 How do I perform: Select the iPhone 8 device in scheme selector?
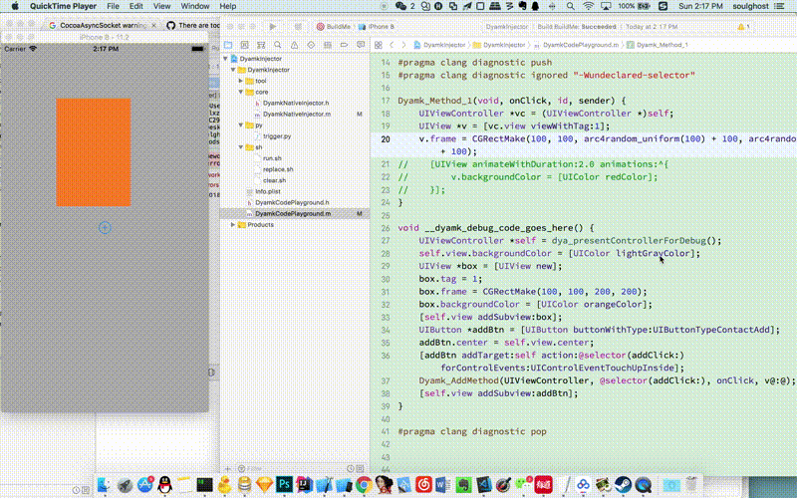click(380, 27)
